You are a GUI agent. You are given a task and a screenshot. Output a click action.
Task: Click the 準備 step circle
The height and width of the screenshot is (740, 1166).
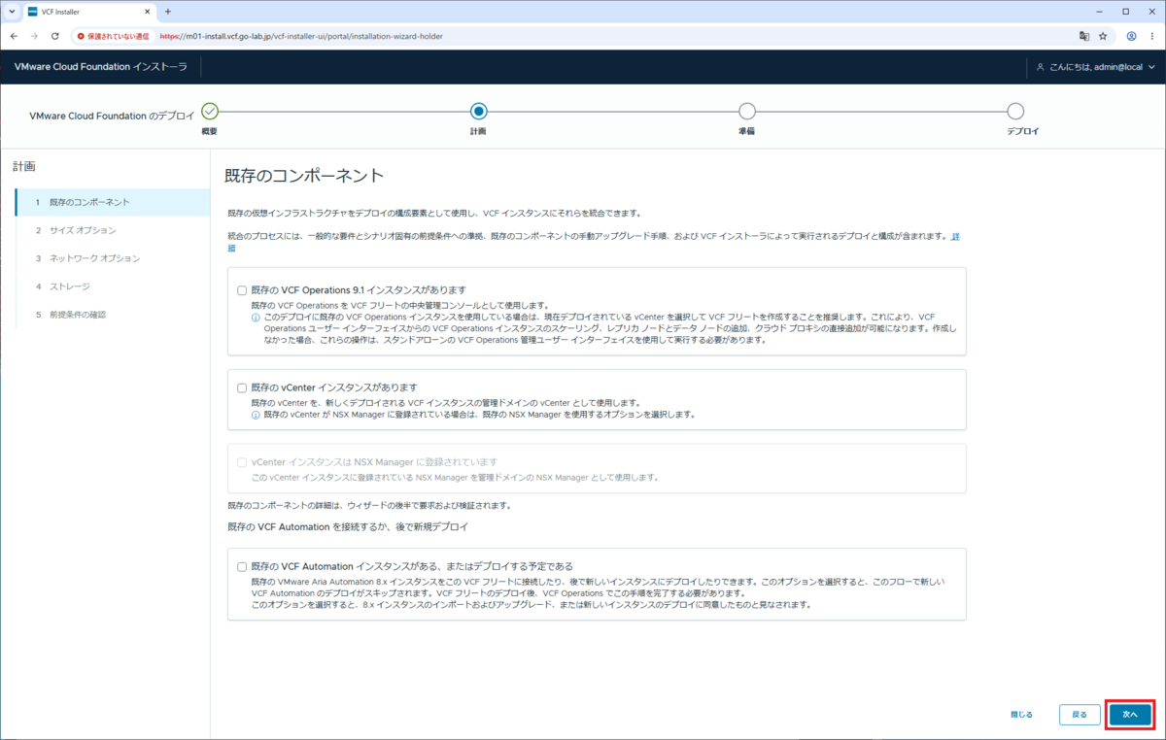(x=746, y=112)
